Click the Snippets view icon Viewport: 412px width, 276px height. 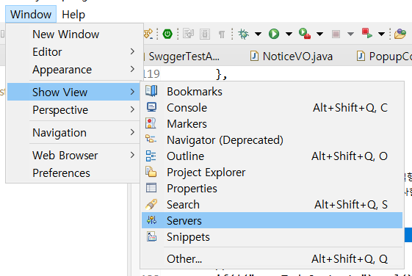(151, 236)
